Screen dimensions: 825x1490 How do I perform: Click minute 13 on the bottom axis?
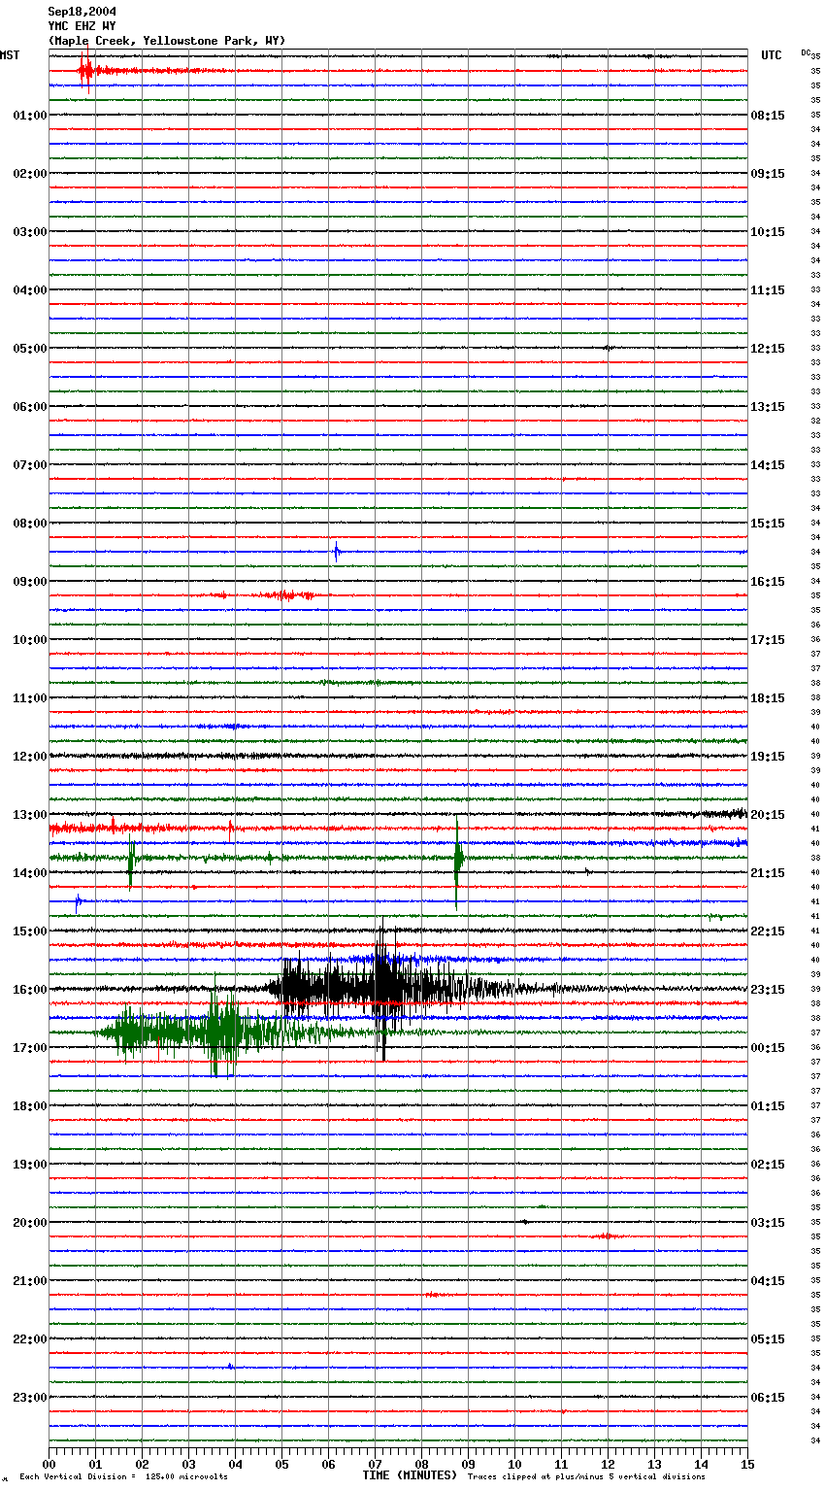click(x=654, y=1464)
